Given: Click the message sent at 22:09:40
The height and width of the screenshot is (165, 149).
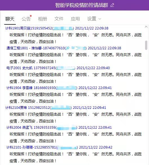Looking at the screenshot, I should pyautogui.click(x=76, y=78).
